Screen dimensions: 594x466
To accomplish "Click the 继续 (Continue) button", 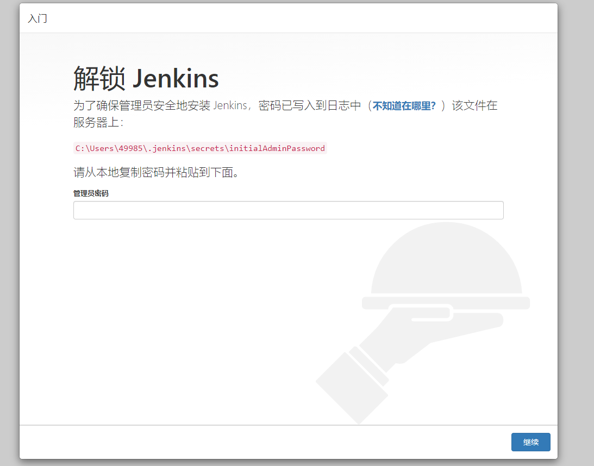I will 530,442.
